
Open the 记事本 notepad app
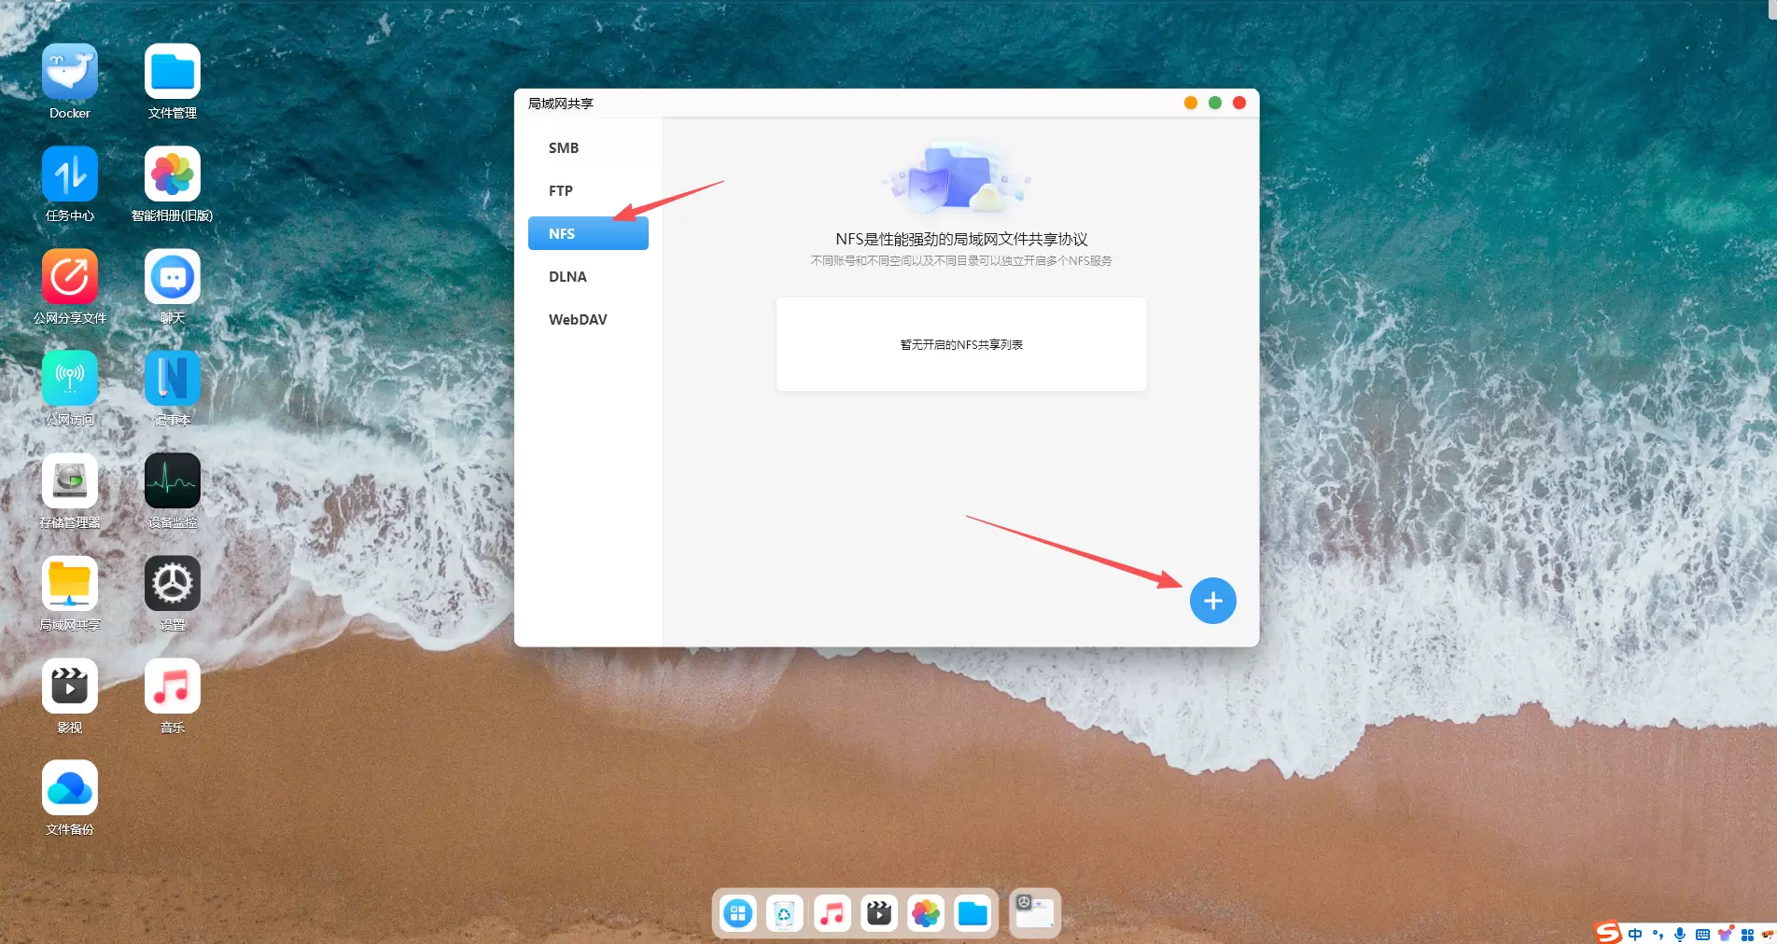173,379
